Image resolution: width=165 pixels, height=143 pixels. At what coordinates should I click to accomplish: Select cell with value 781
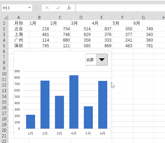(x=143, y=46)
